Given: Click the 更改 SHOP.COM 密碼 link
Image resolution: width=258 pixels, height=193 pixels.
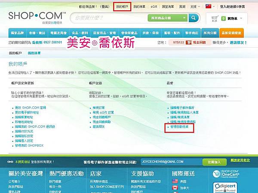Looking at the screenshot, I should pyautogui.click(x=31, y=108).
